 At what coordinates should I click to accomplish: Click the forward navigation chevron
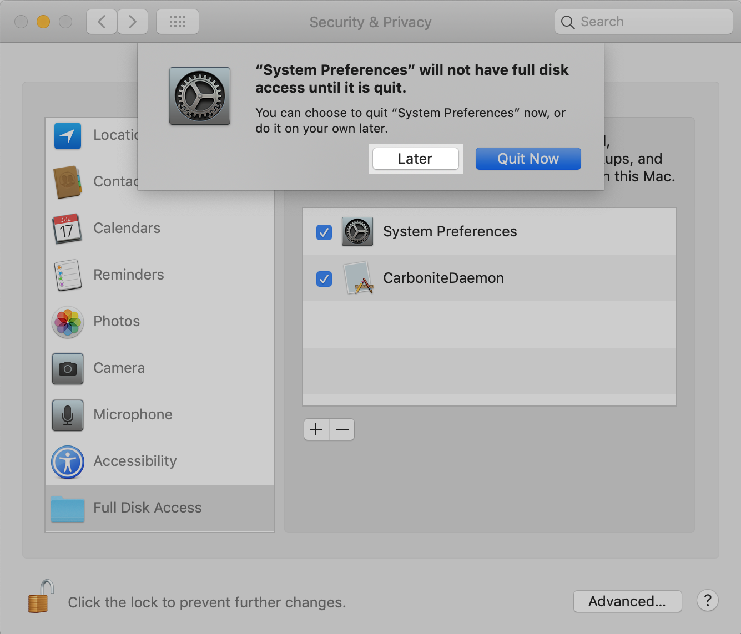click(x=132, y=21)
